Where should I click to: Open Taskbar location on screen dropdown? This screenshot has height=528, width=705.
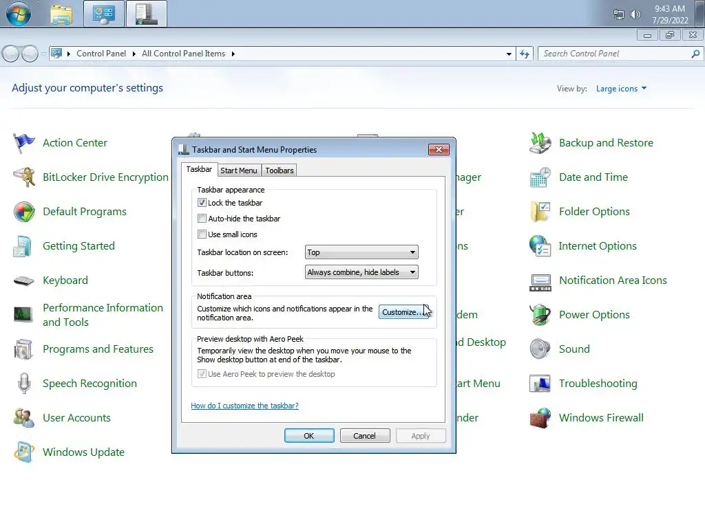(x=361, y=252)
